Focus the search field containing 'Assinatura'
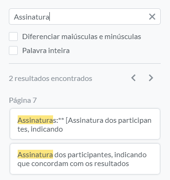This screenshot has height=180, width=170. (85, 17)
